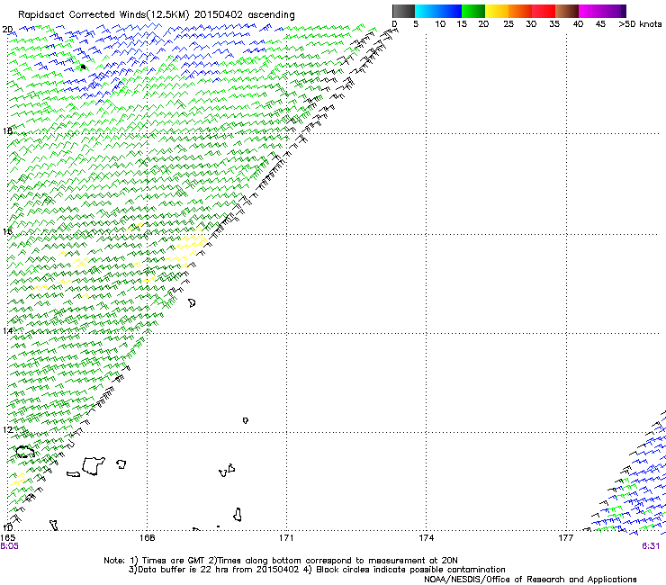Select the cyan-blue 5-15 knots color band
Viewport: 666px width, 585px height.
pos(438,11)
